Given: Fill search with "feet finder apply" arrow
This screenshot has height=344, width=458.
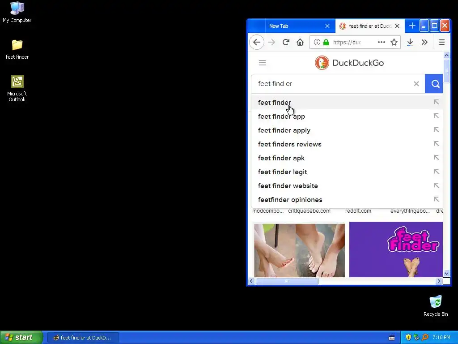Looking at the screenshot, I should point(436,129).
